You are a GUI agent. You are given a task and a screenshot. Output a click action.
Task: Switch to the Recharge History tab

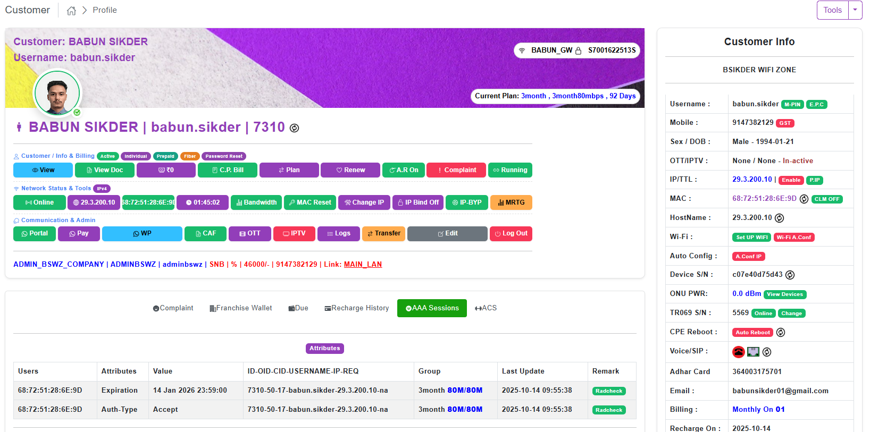coord(356,308)
